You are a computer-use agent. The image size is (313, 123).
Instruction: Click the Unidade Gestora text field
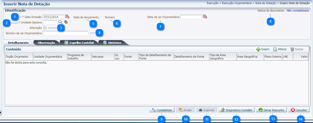pyautogui.click(x=50, y=22)
